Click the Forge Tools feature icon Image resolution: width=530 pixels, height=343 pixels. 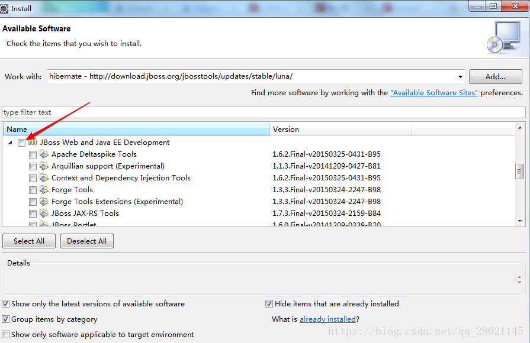point(44,190)
